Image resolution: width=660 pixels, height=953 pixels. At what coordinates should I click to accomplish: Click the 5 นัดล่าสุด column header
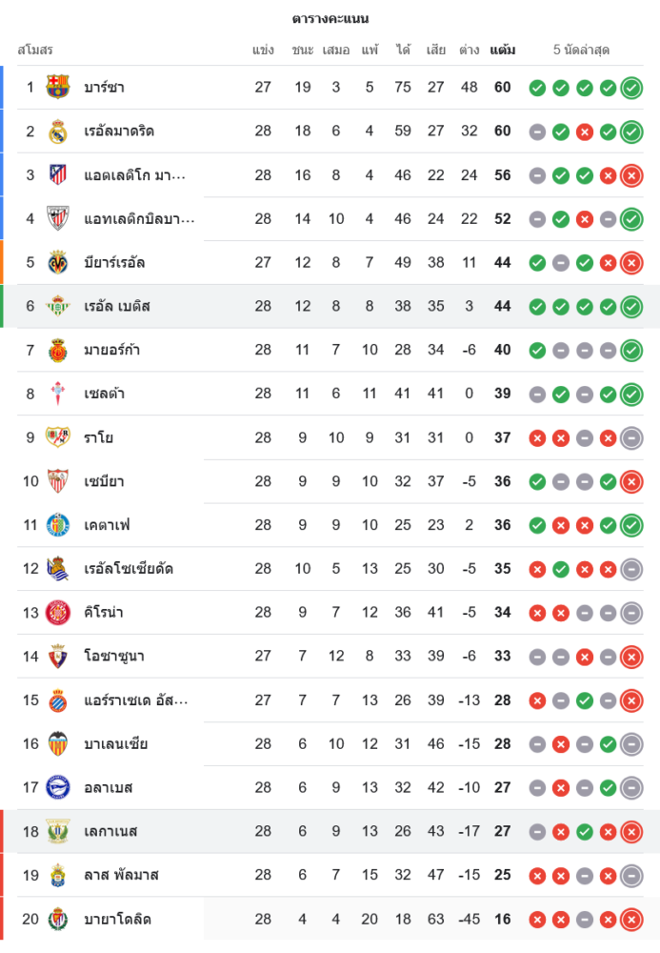click(582, 50)
